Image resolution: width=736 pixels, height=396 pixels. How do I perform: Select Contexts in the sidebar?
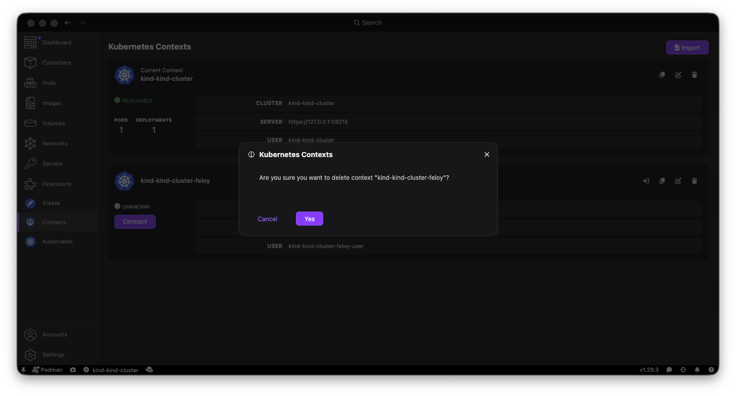click(58, 222)
